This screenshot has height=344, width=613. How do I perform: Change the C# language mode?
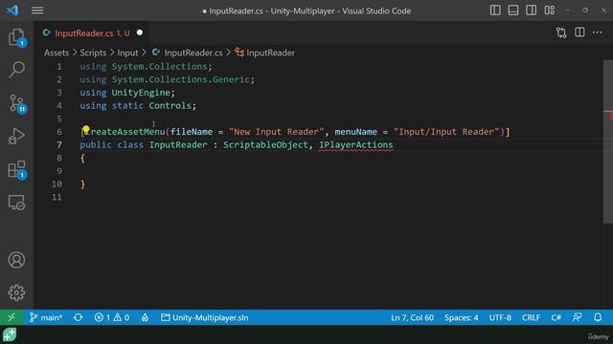556,317
